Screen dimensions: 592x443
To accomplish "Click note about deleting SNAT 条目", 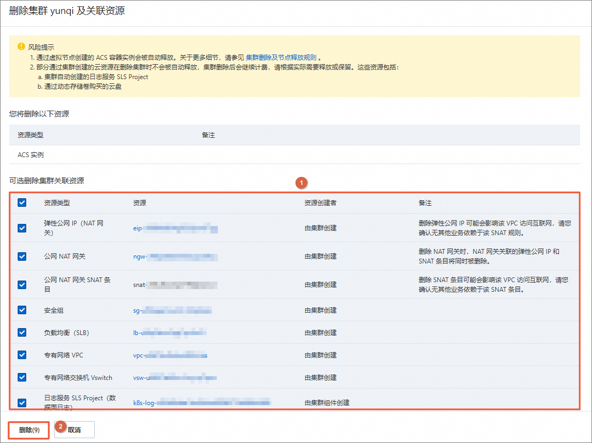I will (493, 285).
